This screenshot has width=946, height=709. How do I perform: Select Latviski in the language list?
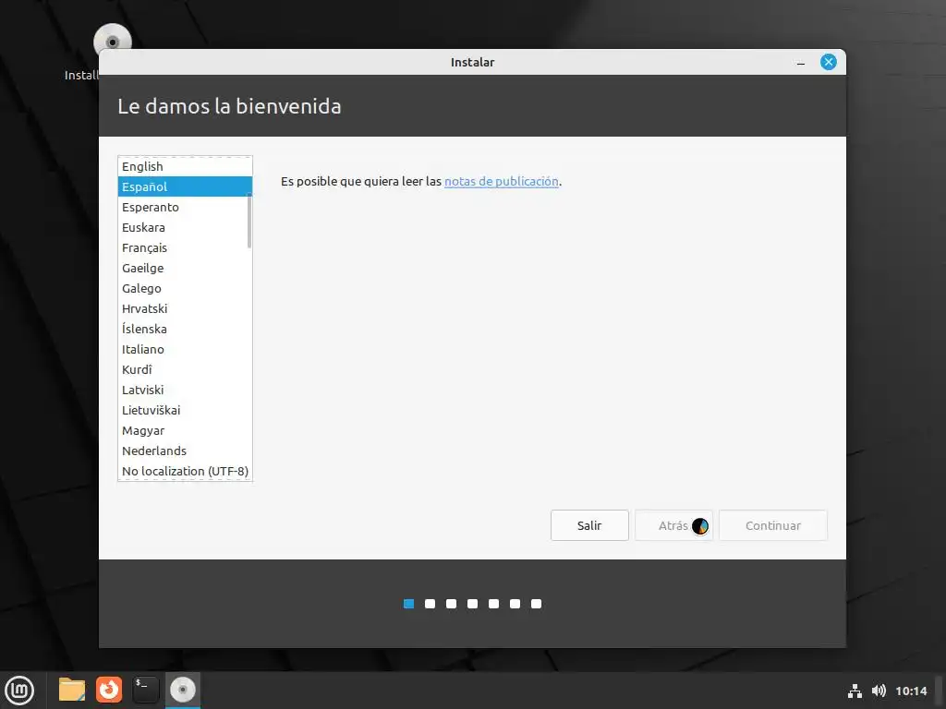tap(185, 391)
